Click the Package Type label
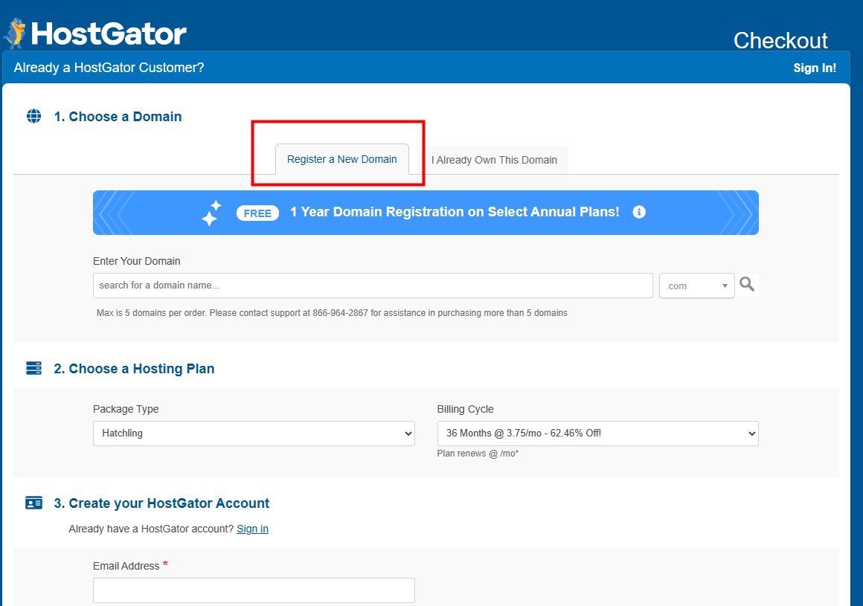The height and width of the screenshot is (606, 863). click(x=126, y=409)
